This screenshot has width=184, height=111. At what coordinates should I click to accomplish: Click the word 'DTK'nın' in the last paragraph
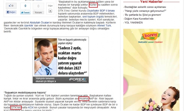pos(16,108)
